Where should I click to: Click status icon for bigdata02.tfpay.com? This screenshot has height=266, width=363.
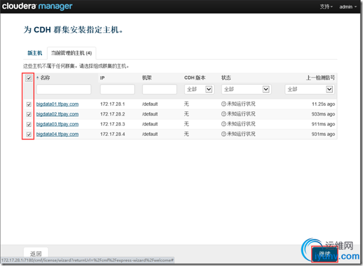tap(224, 114)
